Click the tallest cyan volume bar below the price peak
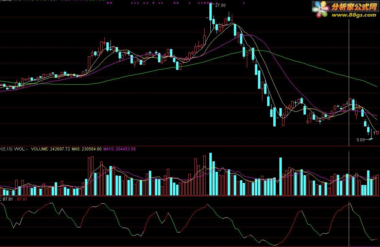 pyautogui.click(x=211, y=174)
